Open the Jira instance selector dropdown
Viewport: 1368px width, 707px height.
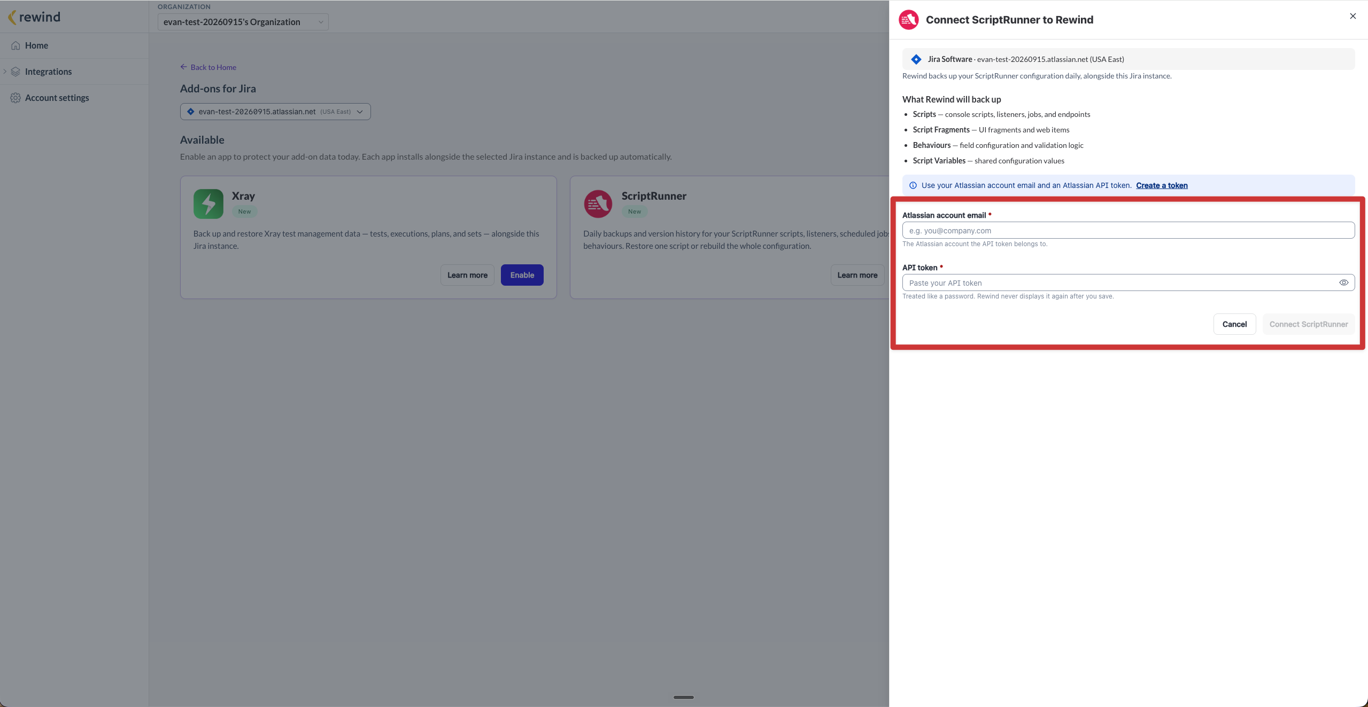point(275,112)
